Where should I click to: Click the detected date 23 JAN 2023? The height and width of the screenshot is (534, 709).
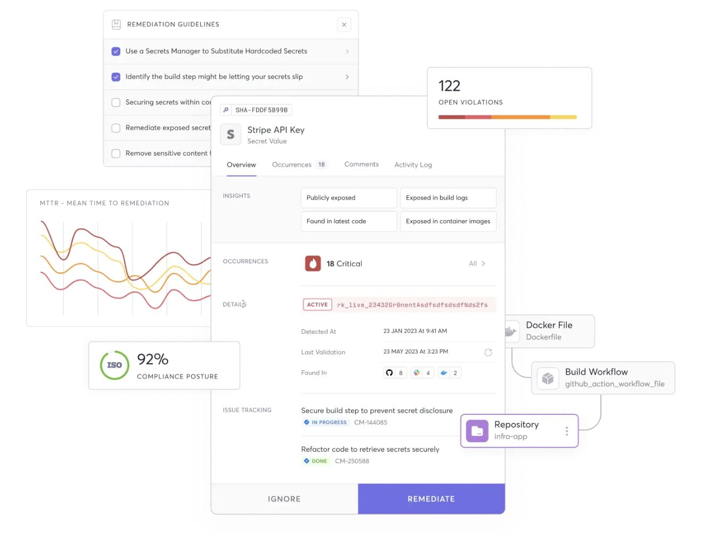click(x=415, y=331)
